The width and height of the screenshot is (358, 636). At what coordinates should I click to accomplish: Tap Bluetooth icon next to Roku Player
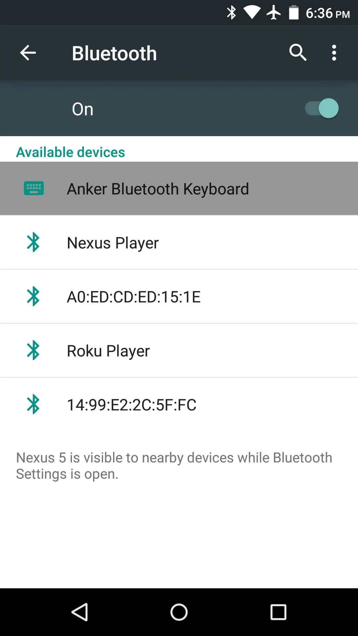click(33, 350)
